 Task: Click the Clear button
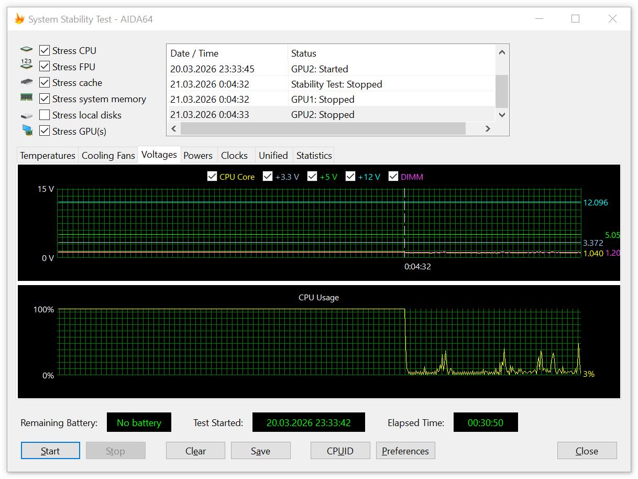pos(195,451)
